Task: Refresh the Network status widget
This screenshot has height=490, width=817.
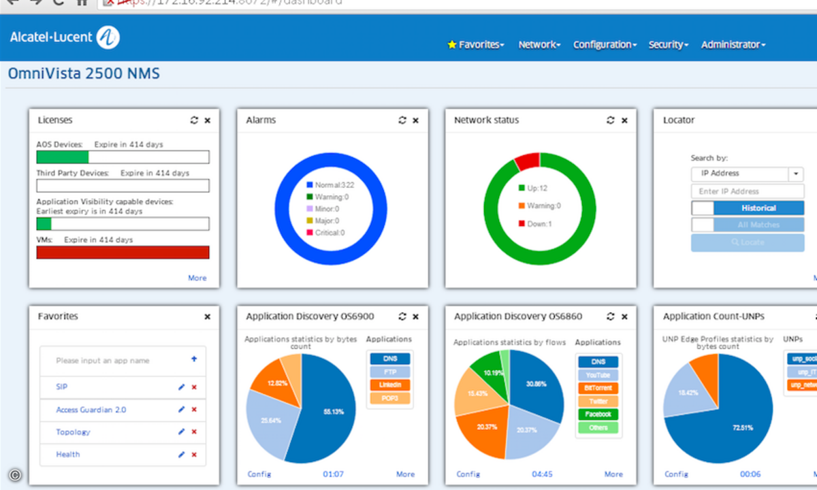Action: 611,120
